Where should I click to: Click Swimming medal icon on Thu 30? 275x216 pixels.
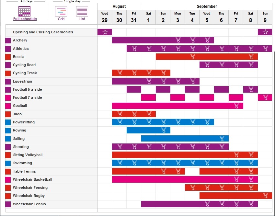pyautogui.click(x=120, y=163)
